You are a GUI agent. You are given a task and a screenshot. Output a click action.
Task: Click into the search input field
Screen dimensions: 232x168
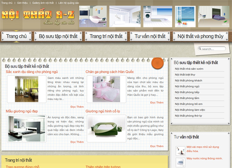[212, 49]
